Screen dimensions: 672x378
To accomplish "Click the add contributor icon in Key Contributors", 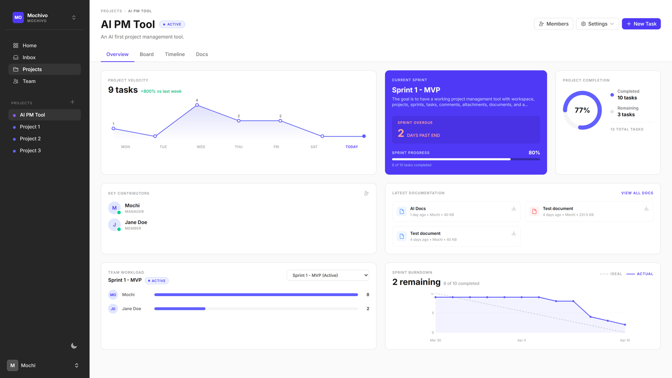I will [366, 193].
